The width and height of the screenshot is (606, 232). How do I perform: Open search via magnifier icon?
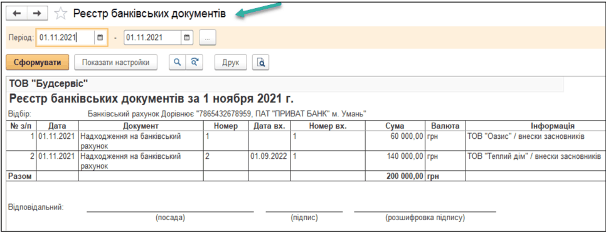point(178,63)
